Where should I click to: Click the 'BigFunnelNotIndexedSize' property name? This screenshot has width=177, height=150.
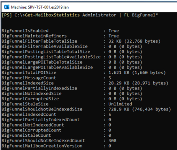point(32,94)
